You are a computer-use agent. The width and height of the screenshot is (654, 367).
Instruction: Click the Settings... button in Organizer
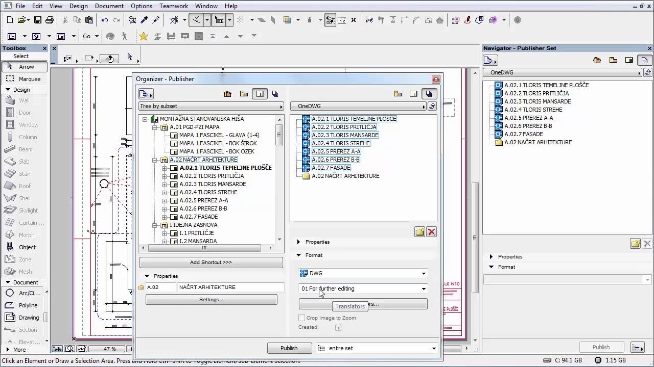(x=211, y=300)
